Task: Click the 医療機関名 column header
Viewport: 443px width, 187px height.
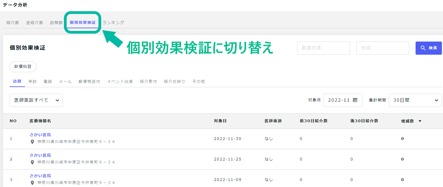Action: pyautogui.click(x=40, y=121)
